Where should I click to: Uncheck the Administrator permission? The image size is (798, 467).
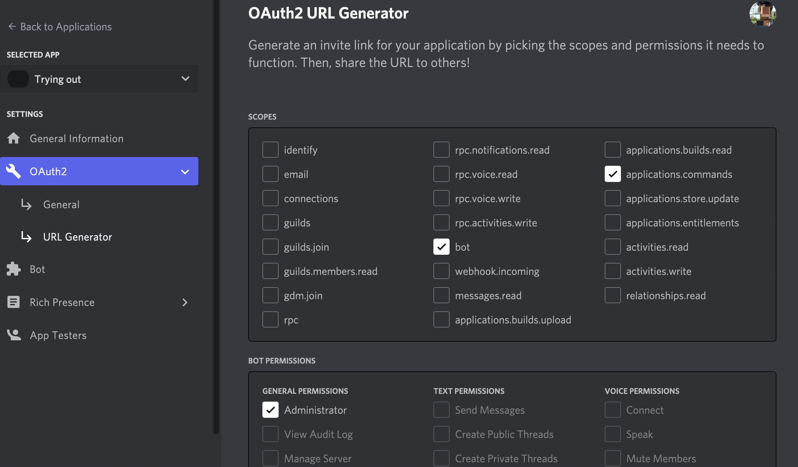(x=270, y=410)
